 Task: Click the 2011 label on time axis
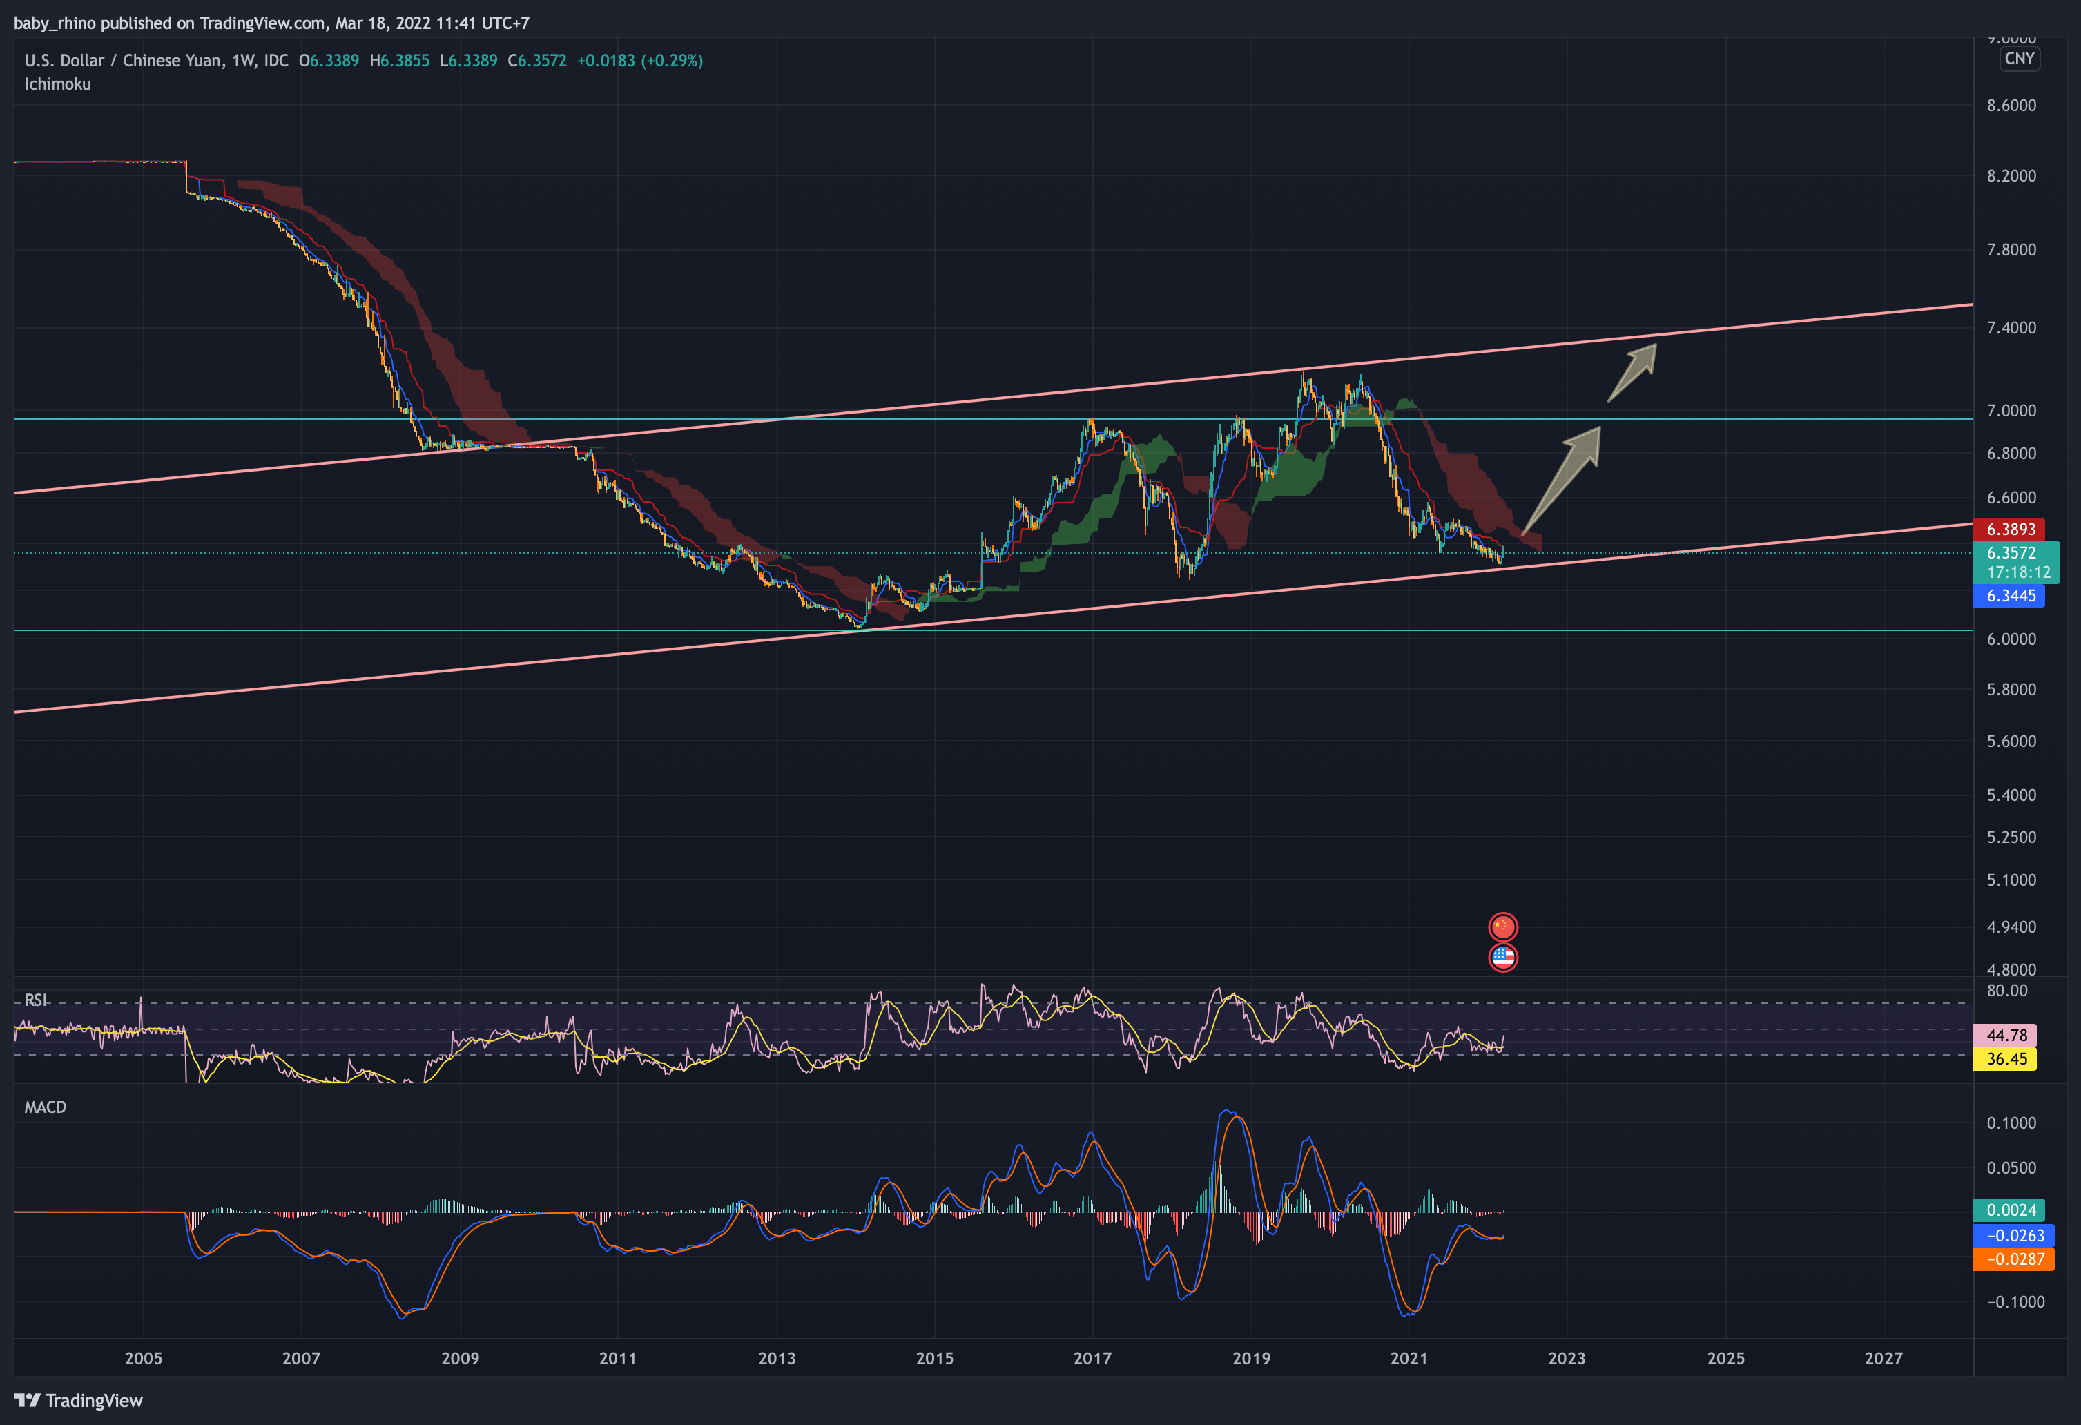click(x=618, y=1358)
